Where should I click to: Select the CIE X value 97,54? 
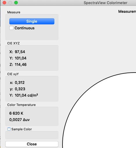click(x=20, y=52)
